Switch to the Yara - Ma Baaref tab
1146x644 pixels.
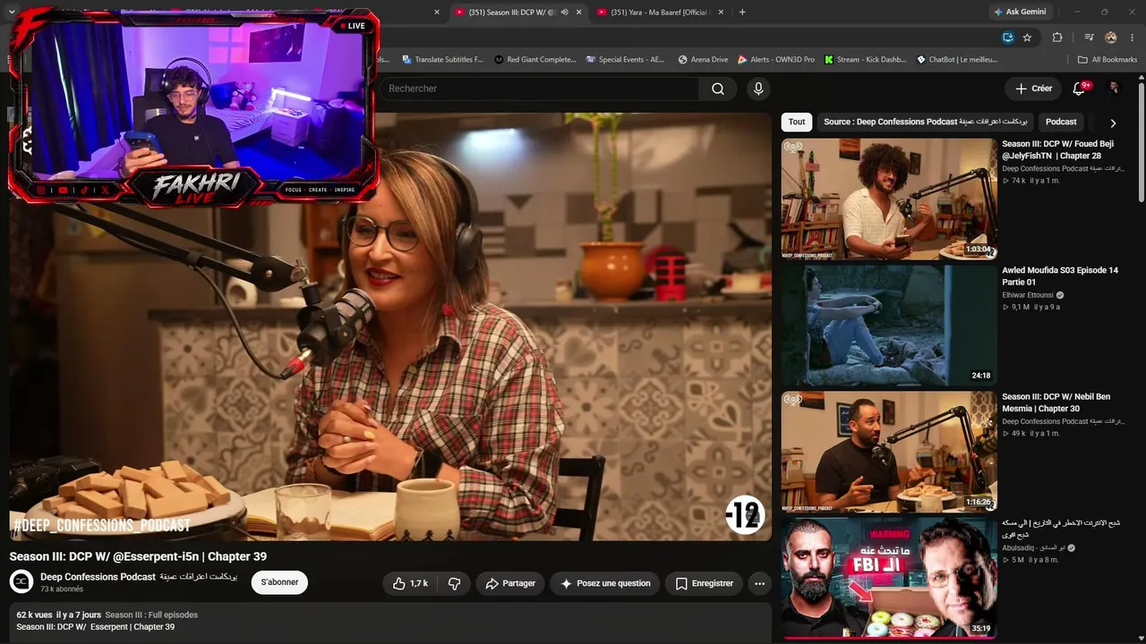[x=659, y=13]
